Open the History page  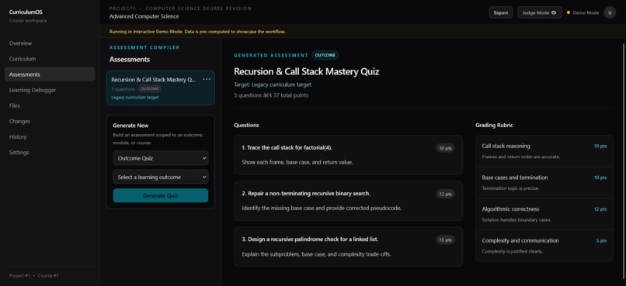click(x=50, y=136)
